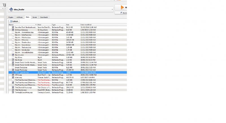This screenshot has height=123, width=226.
Task: Click the 'Thieves Guild F...' mod cell
Action: [44, 77]
